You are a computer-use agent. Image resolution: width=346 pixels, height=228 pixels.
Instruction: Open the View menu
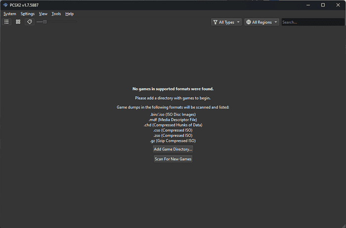click(43, 14)
